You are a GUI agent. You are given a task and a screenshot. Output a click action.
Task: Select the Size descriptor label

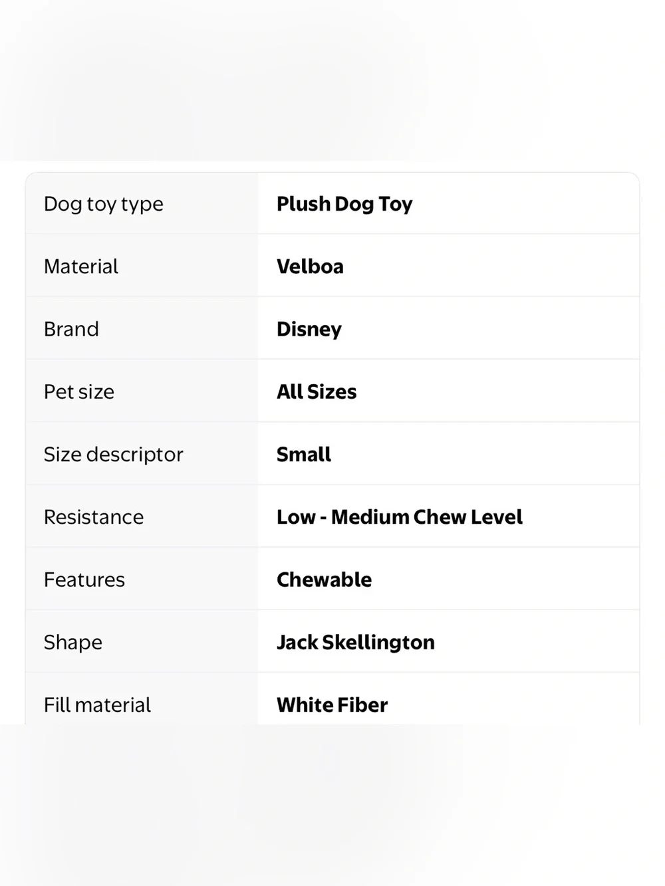pyautogui.click(x=113, y=455)
